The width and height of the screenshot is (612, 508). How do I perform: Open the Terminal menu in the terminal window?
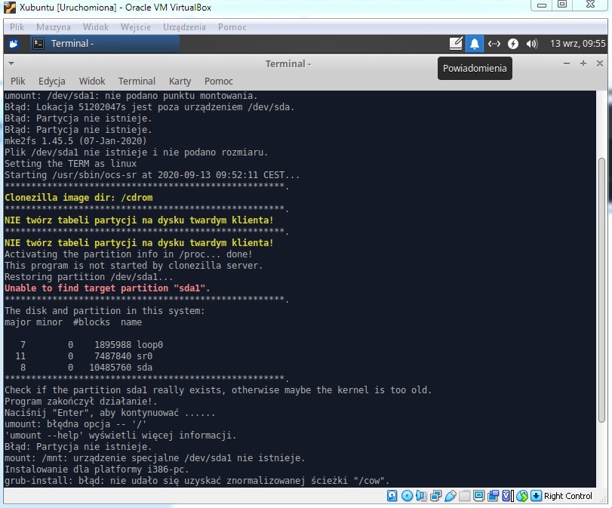pyautogui.click(x=137, y=81)
